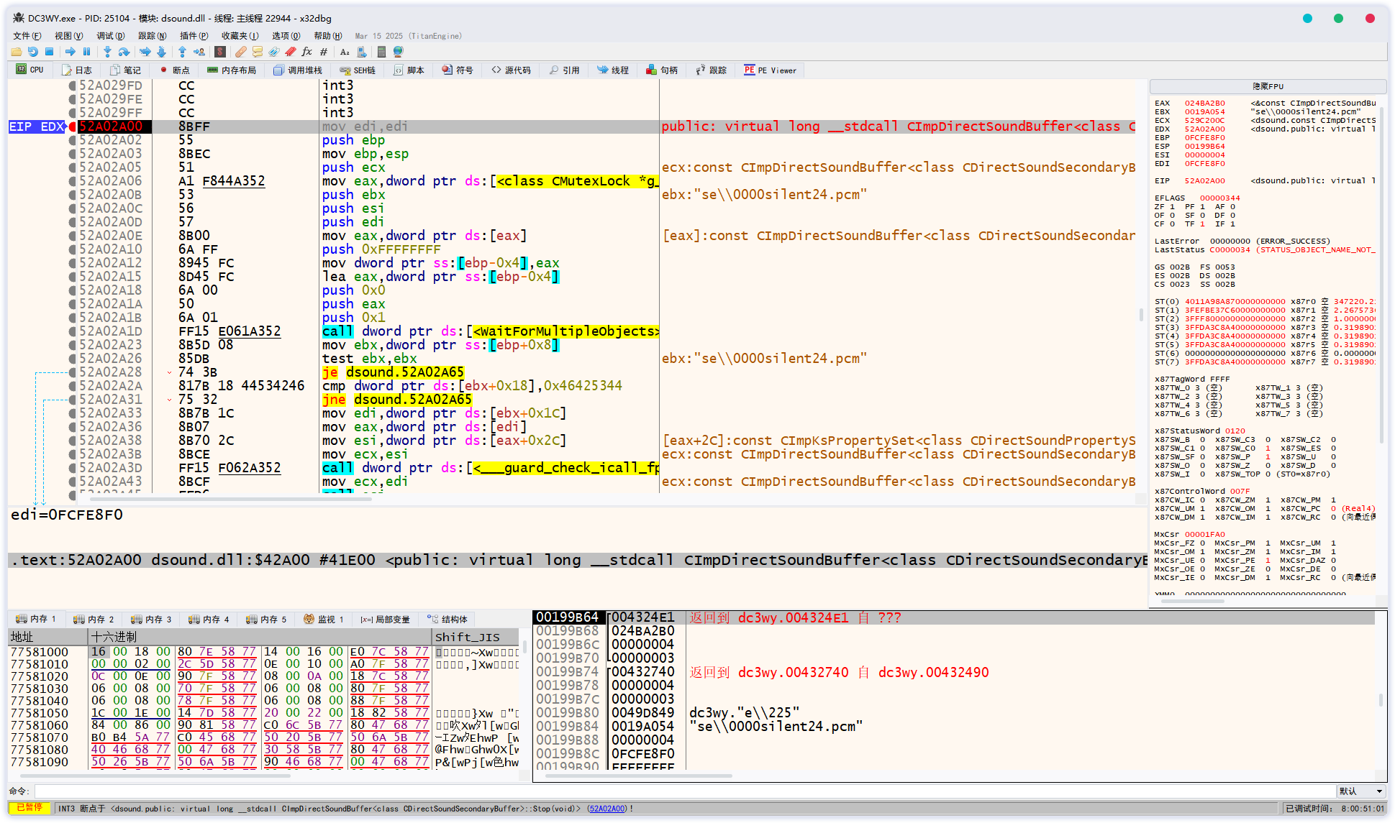Open the Scylla 'S' plugin icon
This screenshot has height=823, width=1395.
[220, 52]
